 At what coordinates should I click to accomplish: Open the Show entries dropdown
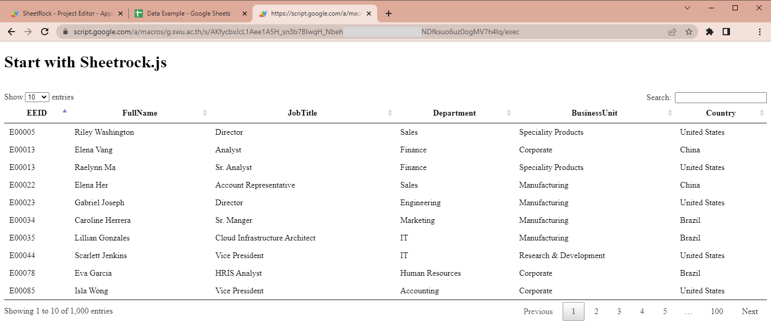(37, 97)
